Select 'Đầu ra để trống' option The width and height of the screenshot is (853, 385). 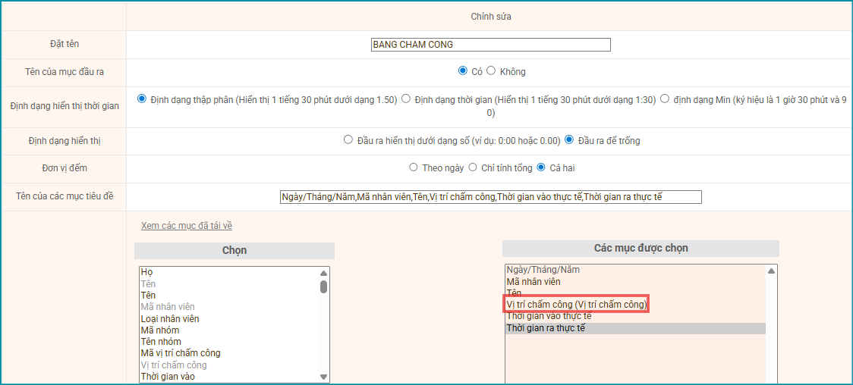(x=569, y=140)
